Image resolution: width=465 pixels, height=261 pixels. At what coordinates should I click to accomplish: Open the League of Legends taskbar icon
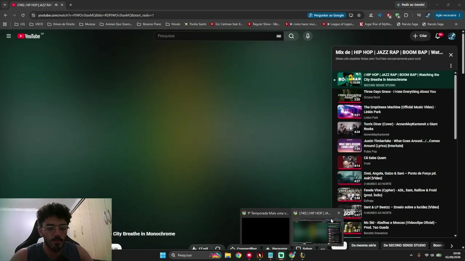click(x=302, y=255)
